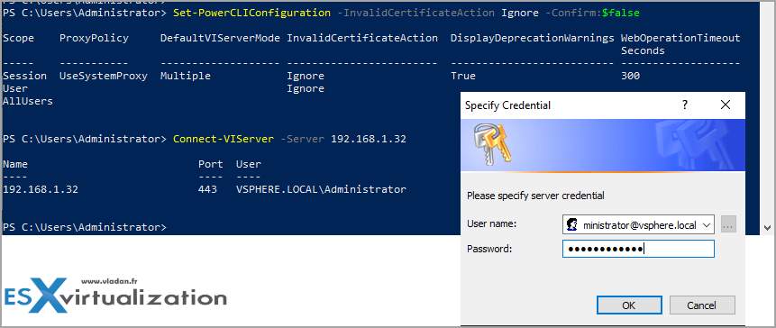Click the Set-PowerCLIConfiguration command text

click(251, 14)
